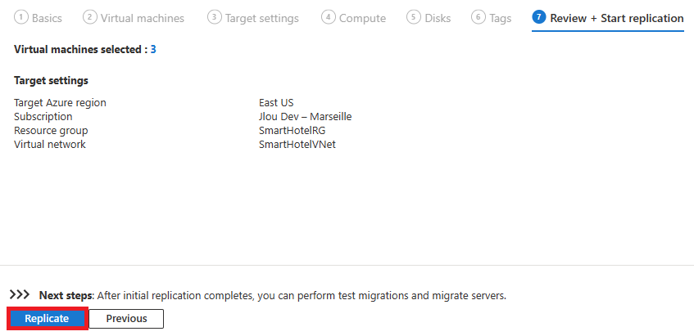Image resolution: width=694 pixels, height=336 pixels.
Task: Click the step 6 circle icon
Action: [478, 18]
